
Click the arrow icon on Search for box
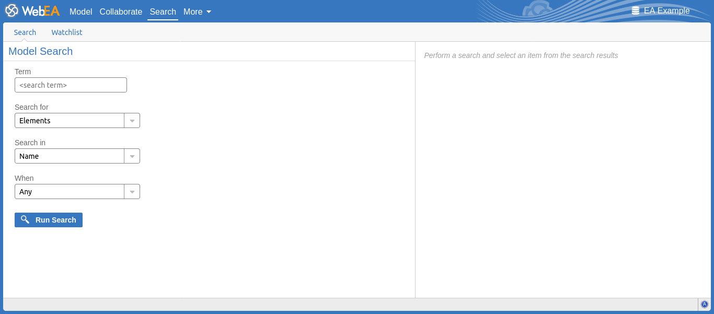132,121
